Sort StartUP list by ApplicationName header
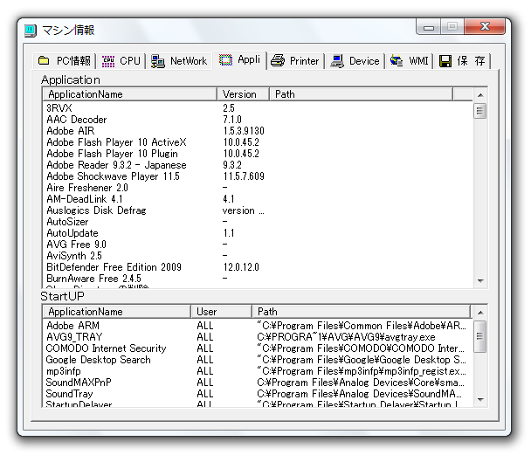This screenshot has height=455, width=531. (x=117, y=312)
